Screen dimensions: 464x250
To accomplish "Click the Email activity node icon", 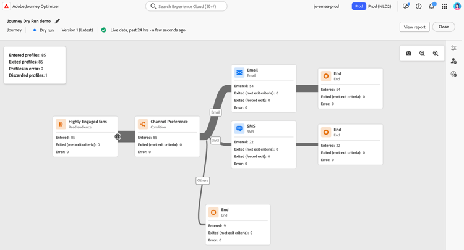I will pyautogui.click(x=239, y=73).
